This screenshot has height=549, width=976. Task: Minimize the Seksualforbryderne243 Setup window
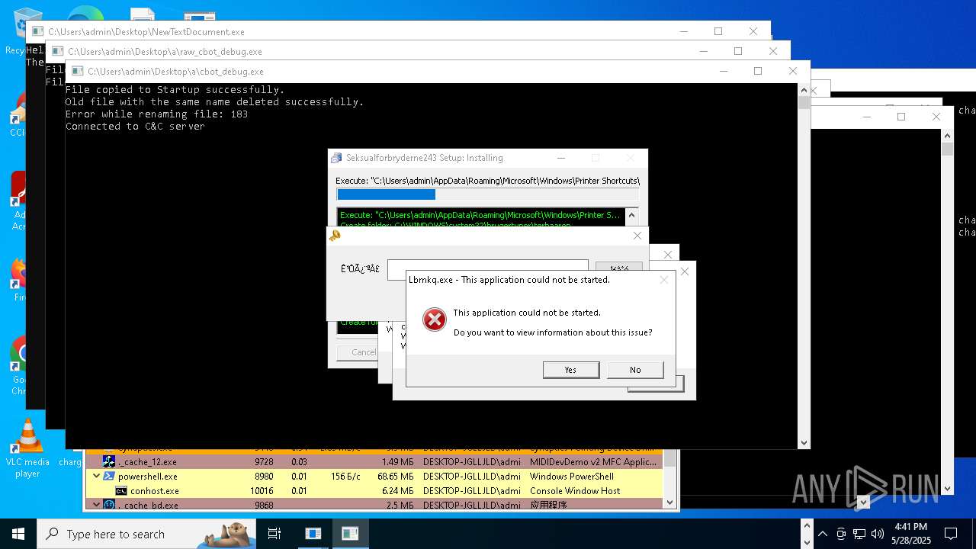point(561,158)
